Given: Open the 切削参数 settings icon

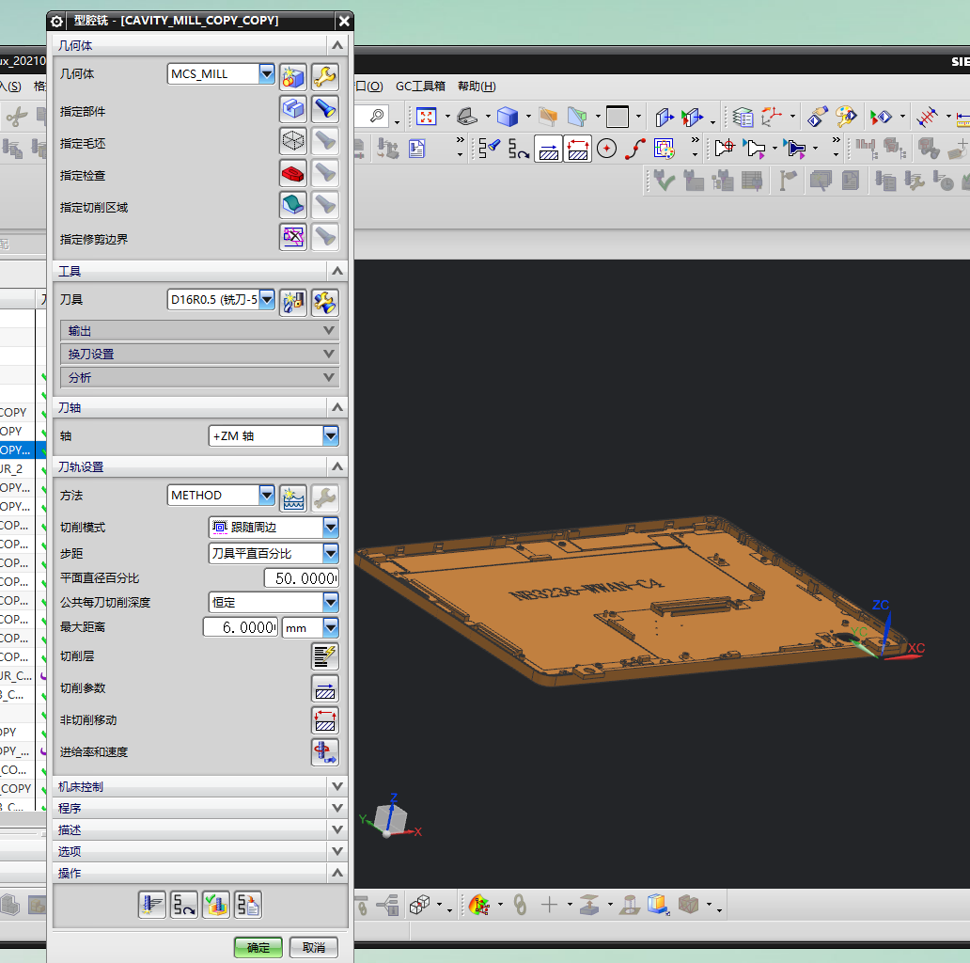Looking at the screenshot, I should [x=324, y=688].
